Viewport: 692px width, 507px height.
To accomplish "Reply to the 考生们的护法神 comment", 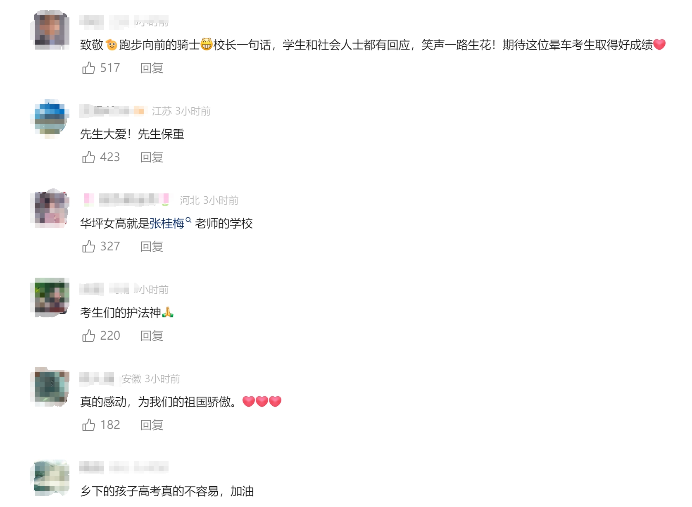I will click(x=152, y=336).
